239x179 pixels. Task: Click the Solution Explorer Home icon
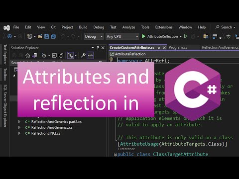pyautogui.click(x=28, y=55)
